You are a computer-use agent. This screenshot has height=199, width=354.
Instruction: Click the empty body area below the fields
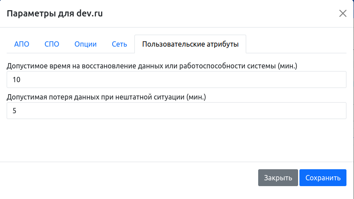point(177,140)
